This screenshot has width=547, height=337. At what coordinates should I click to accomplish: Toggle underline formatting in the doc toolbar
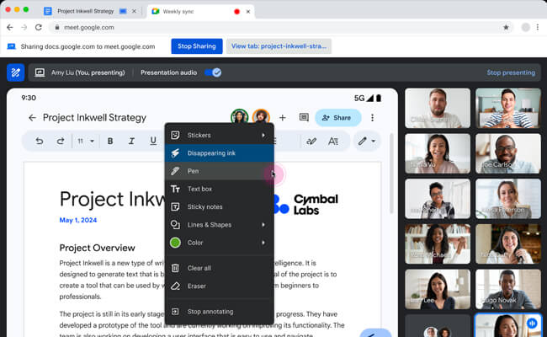pyautogui.click(x=153, y=141)
